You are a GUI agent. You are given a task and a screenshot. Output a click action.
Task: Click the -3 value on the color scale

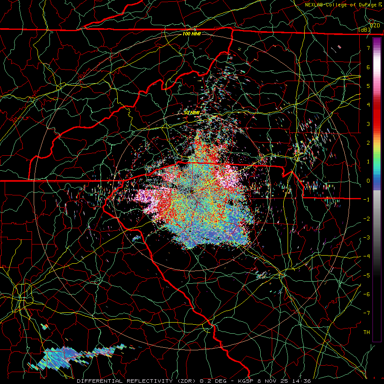point(367,238)
